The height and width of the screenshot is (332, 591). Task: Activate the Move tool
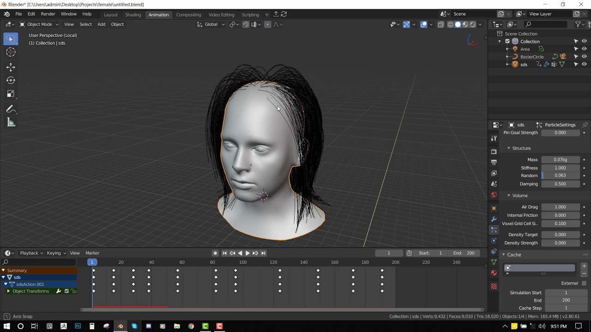[x=11, y=67]
